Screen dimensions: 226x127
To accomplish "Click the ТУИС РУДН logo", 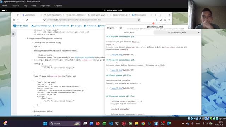I will click(20, 26).
